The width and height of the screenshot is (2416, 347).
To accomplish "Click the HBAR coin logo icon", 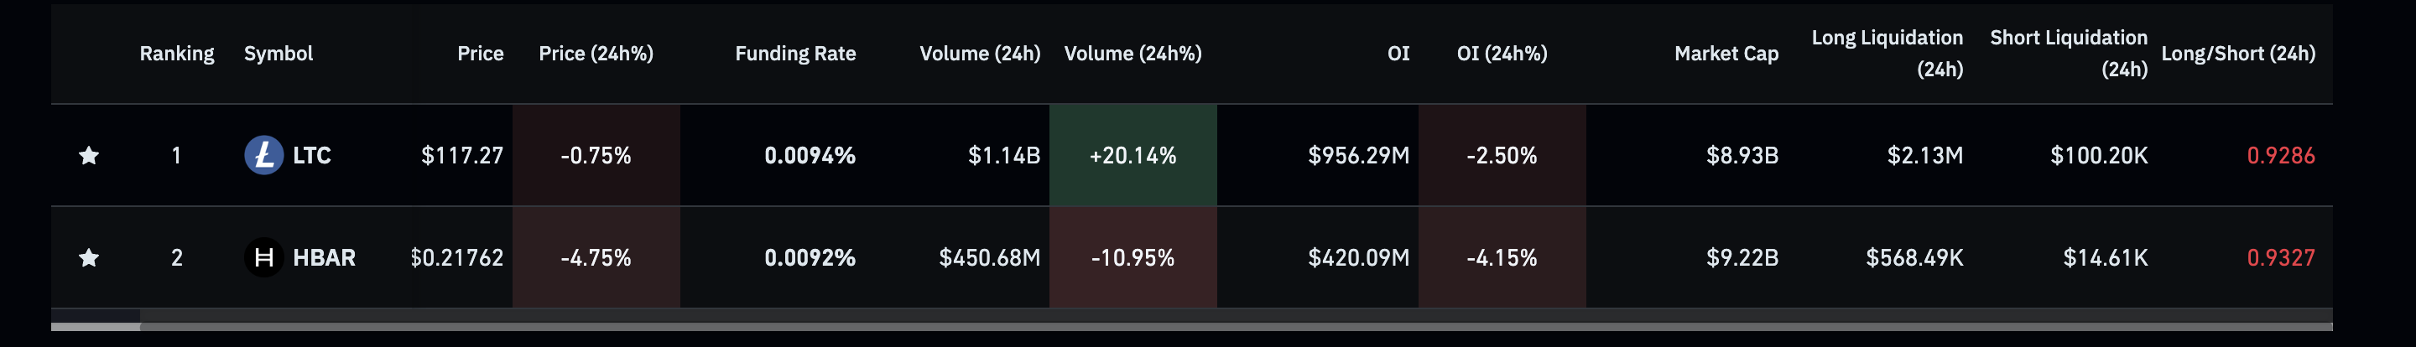I will [x=263, y=258].
